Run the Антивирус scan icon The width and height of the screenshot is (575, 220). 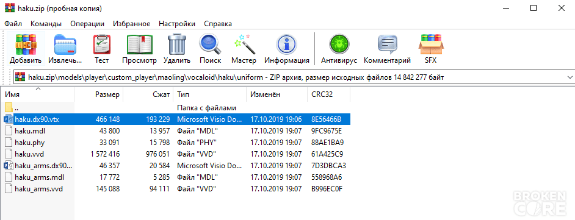[x=339, y=44]
